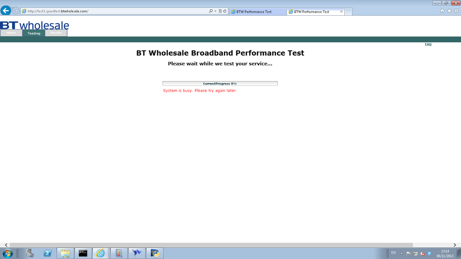Open the address bar autocomplete dropdown arrow
Screen dimensions: 461x259
point(215,11)
